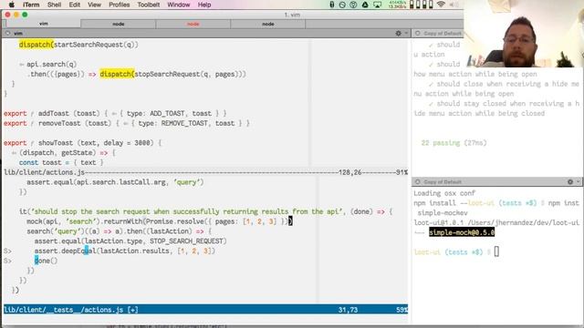Screen dimensions: 584x328
Task: Open the iTerm application menu
Action: pos(31,5)
